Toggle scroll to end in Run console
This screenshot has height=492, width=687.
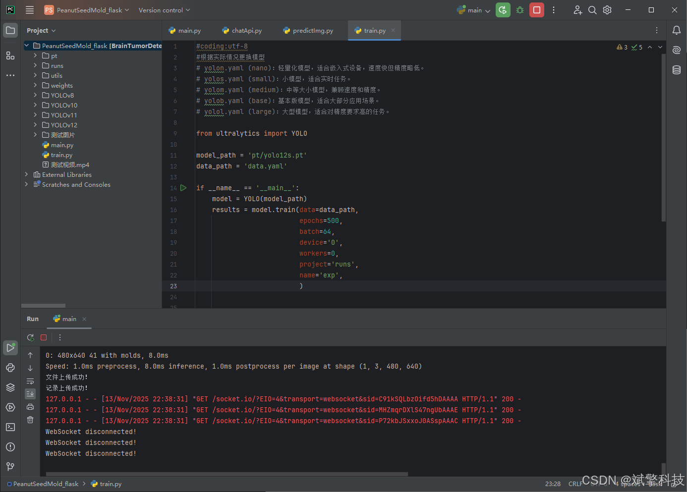coord(30,394)
